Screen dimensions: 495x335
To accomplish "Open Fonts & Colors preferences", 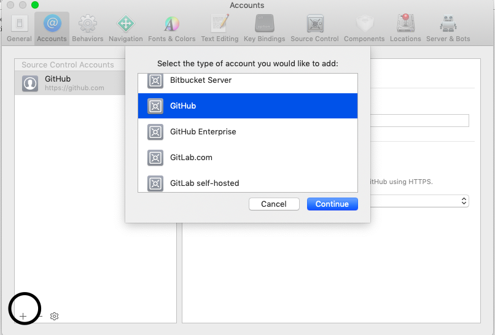I will point(172,28).
